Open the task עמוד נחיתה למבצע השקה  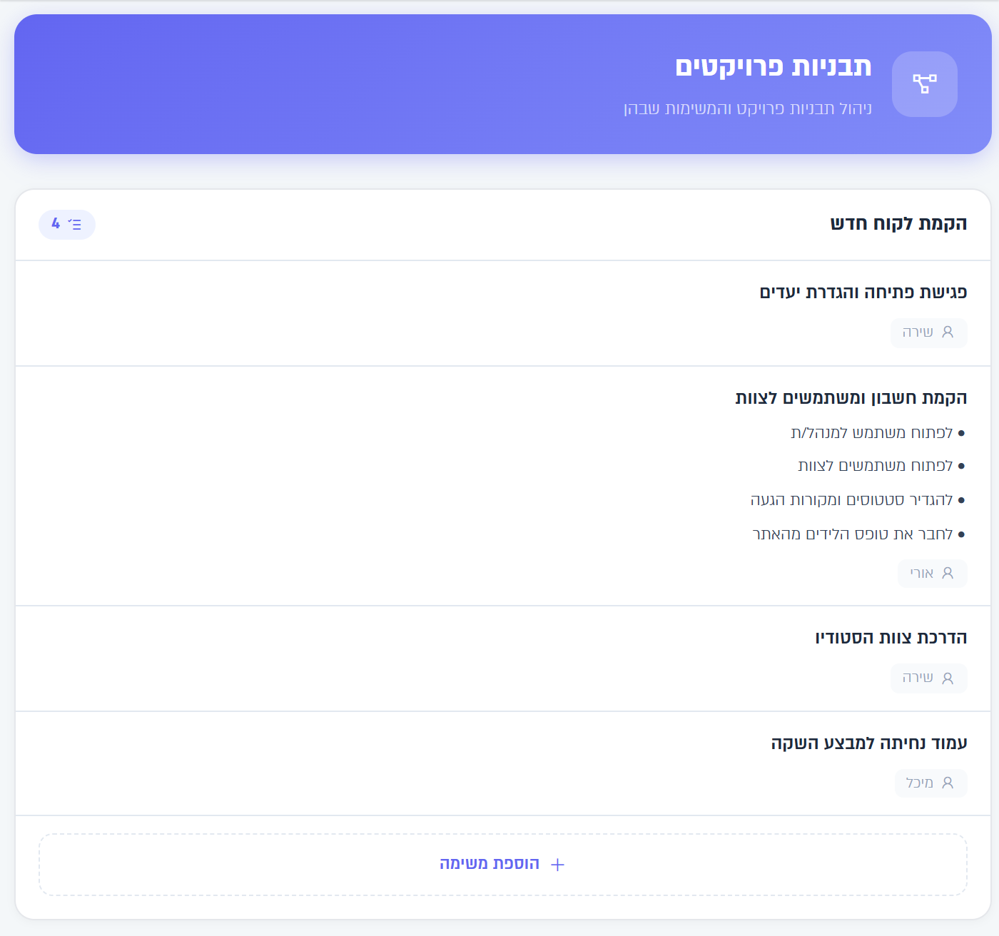pos(869,743)
